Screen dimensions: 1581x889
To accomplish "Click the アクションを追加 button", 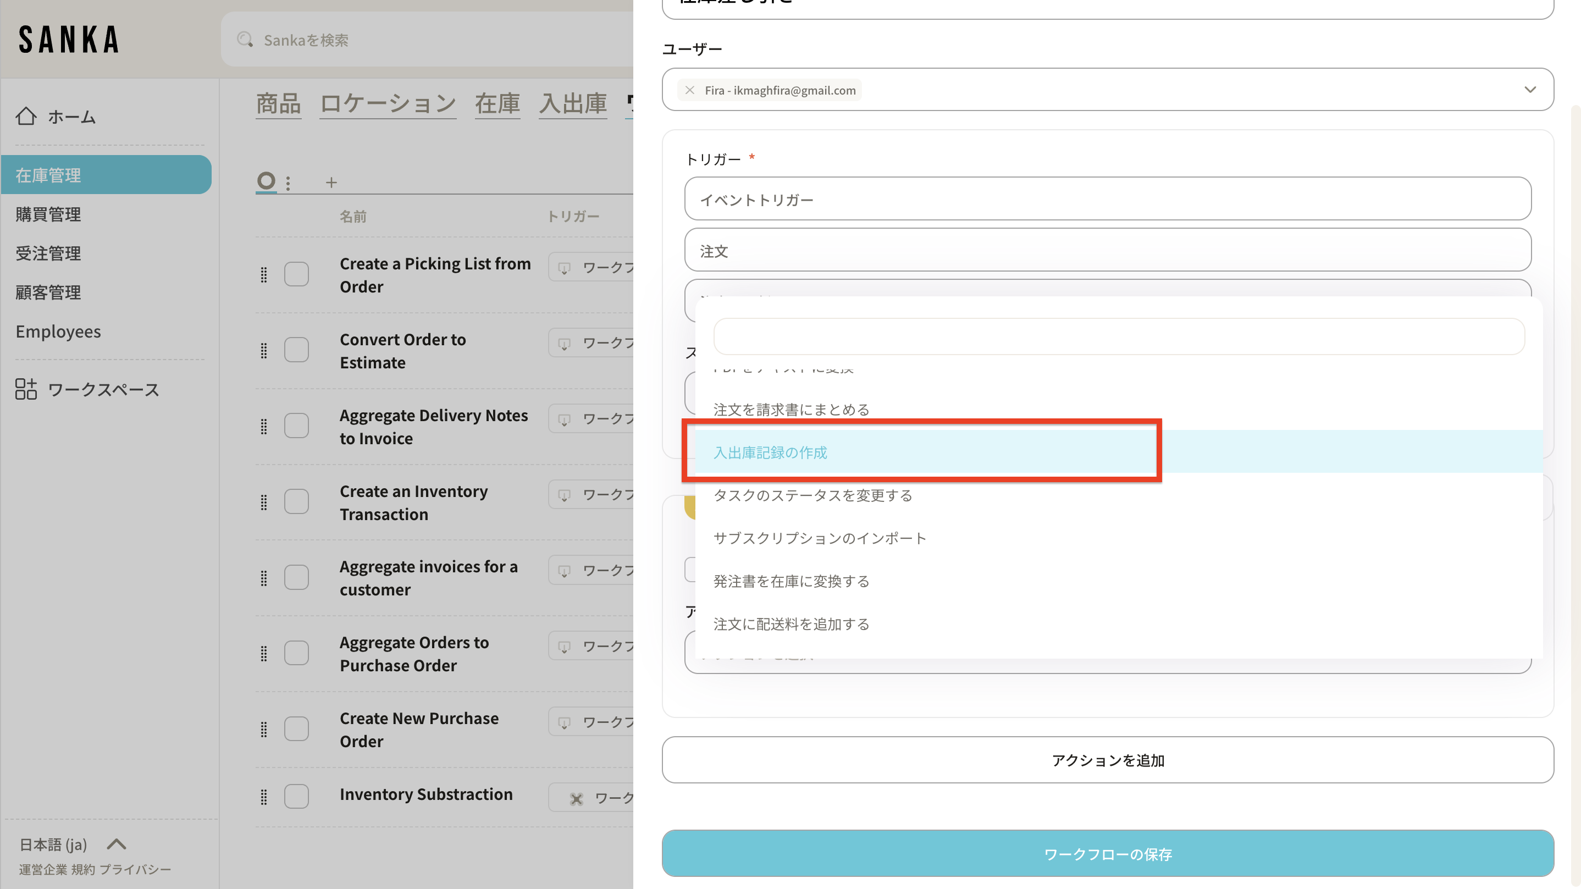I will coord(1107,760).
